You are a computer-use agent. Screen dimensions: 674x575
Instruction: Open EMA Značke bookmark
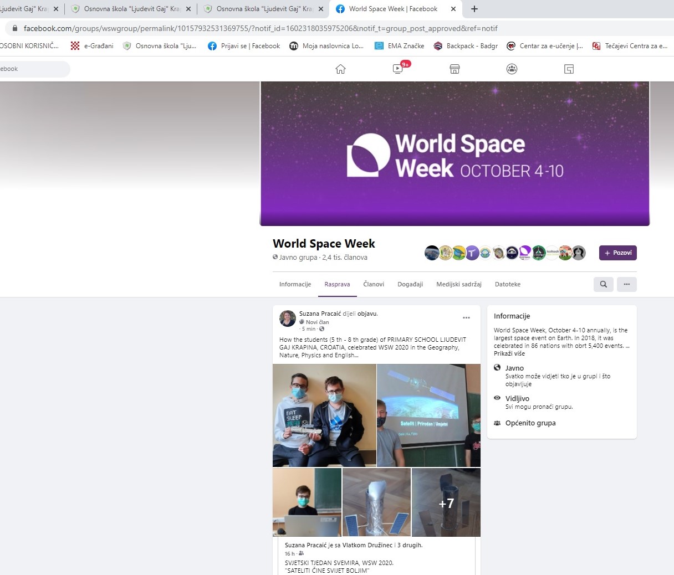400,46
